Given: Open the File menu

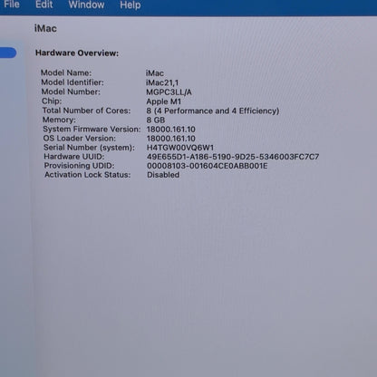Looking at the screenshot, I should coord(12,5).
